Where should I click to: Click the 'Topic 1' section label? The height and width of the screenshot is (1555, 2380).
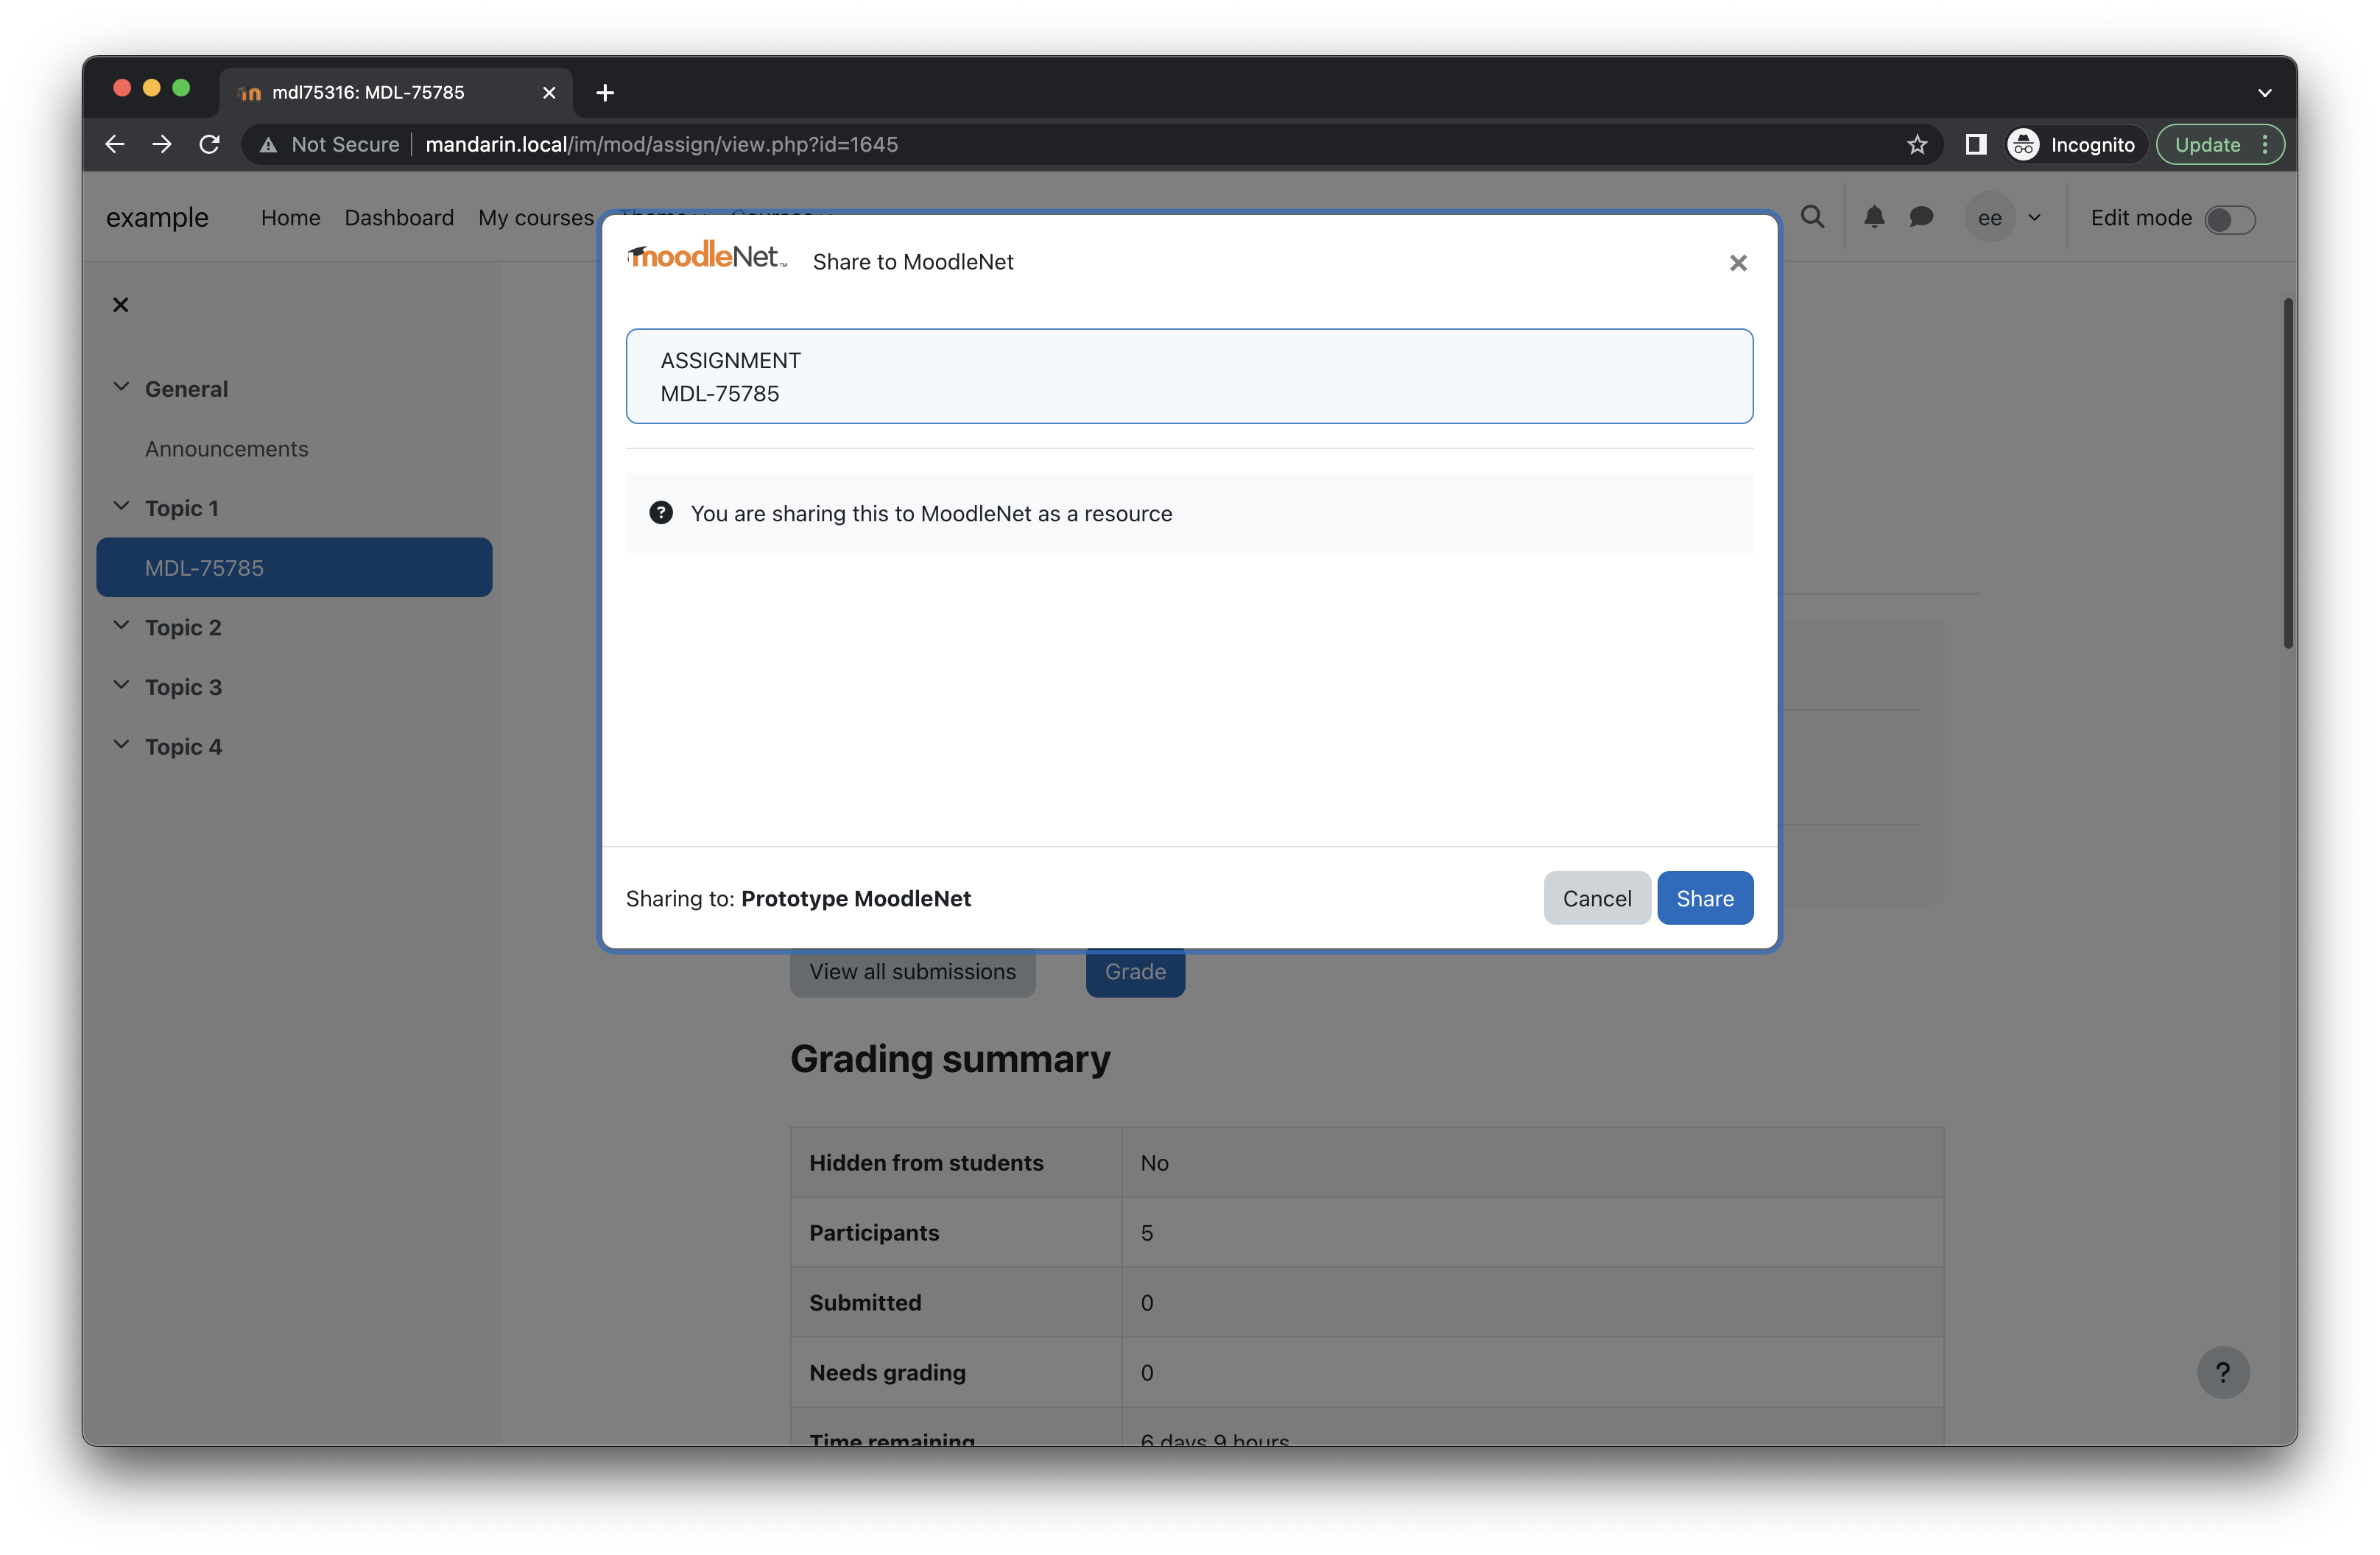181,508
